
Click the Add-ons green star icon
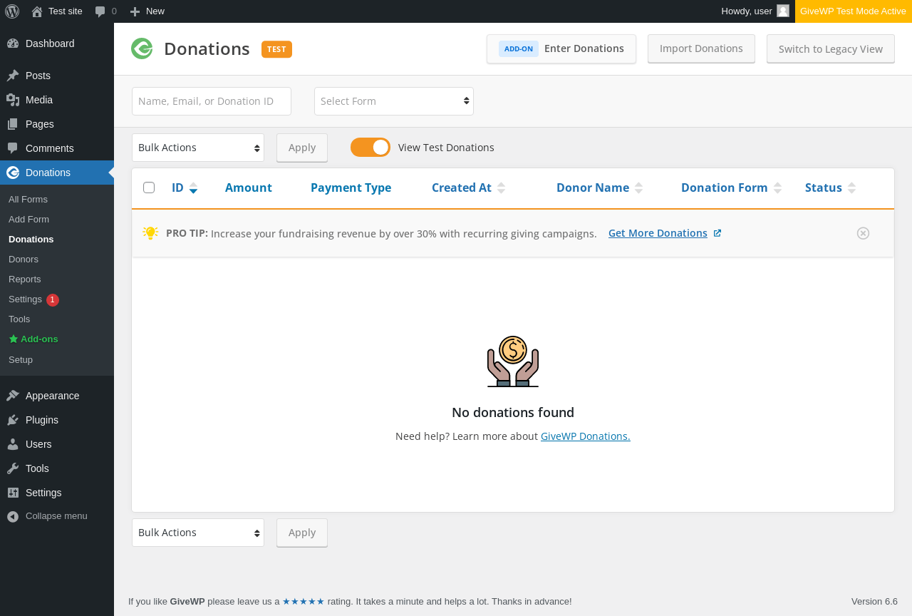(x=14, y=339)
